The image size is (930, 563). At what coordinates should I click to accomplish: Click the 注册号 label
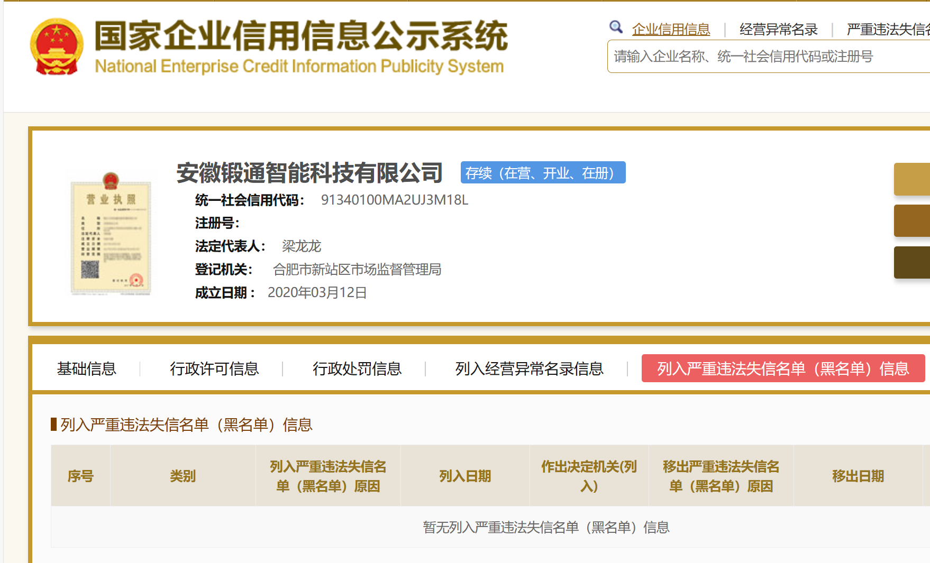tap(217, 223)
